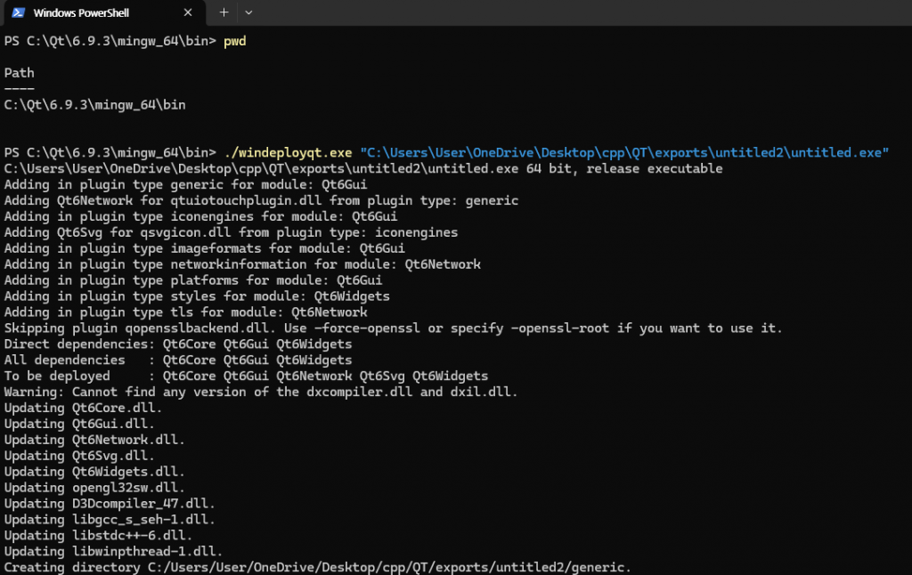Click the Path column header in output
Image resolution: width=912 pixels, height=575 pixels.
pyautogui.click(x=19, y=73)
